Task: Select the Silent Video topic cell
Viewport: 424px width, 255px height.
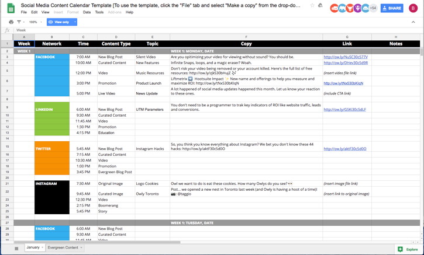Action: tap(152, 57)
